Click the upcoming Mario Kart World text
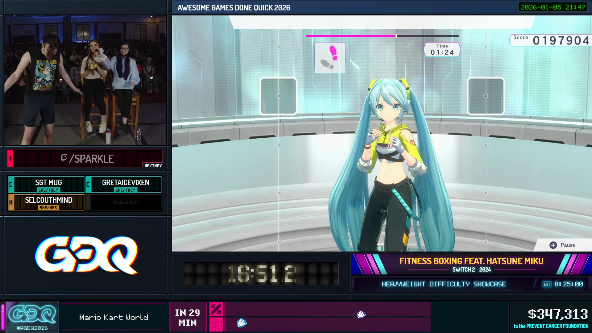 [114, 318]
